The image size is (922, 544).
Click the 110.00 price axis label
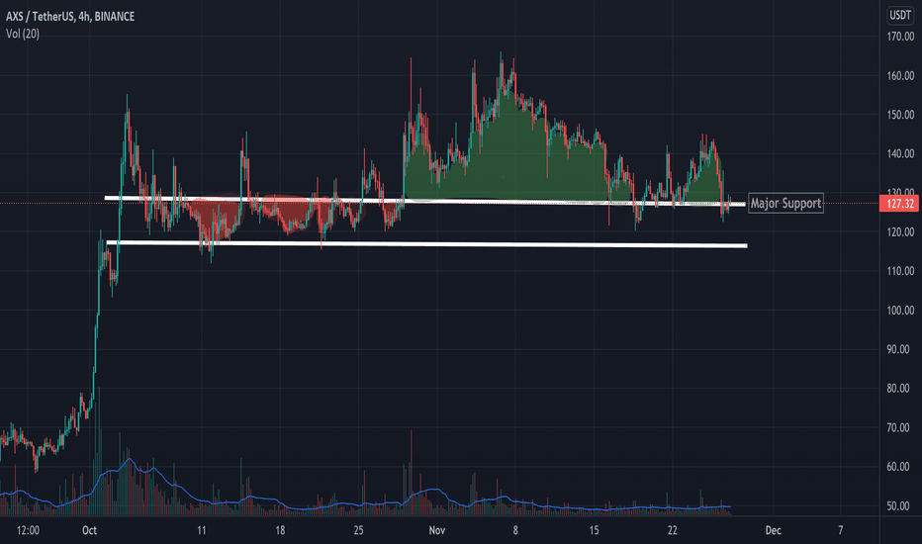coord(900,271)
